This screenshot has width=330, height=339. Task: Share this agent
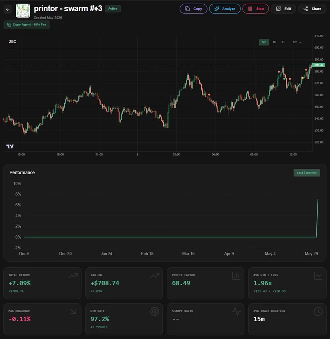[x=312, y=9]
